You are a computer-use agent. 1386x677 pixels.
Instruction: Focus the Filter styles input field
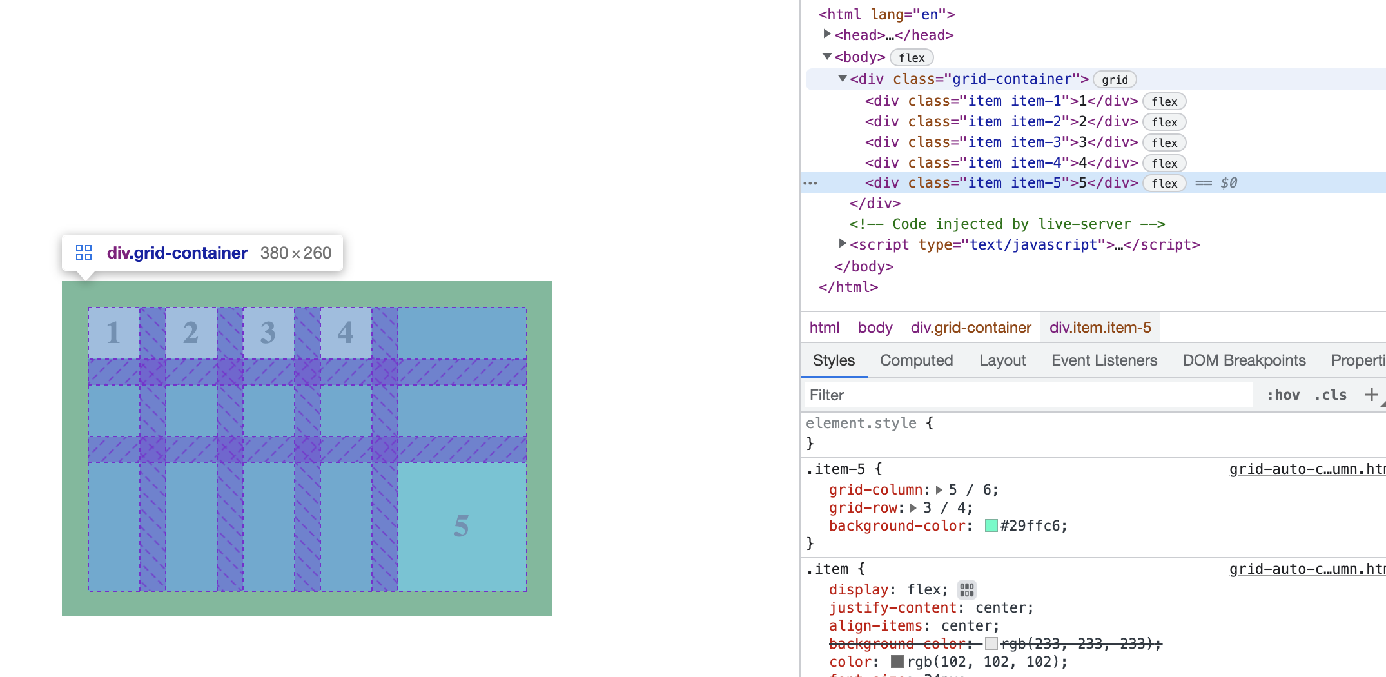(x=1028, y=395)
